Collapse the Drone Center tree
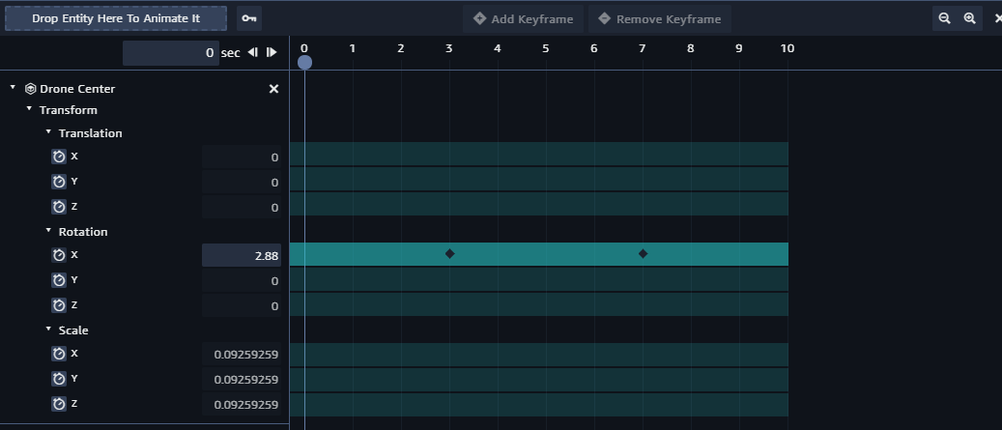 point(13,88)
